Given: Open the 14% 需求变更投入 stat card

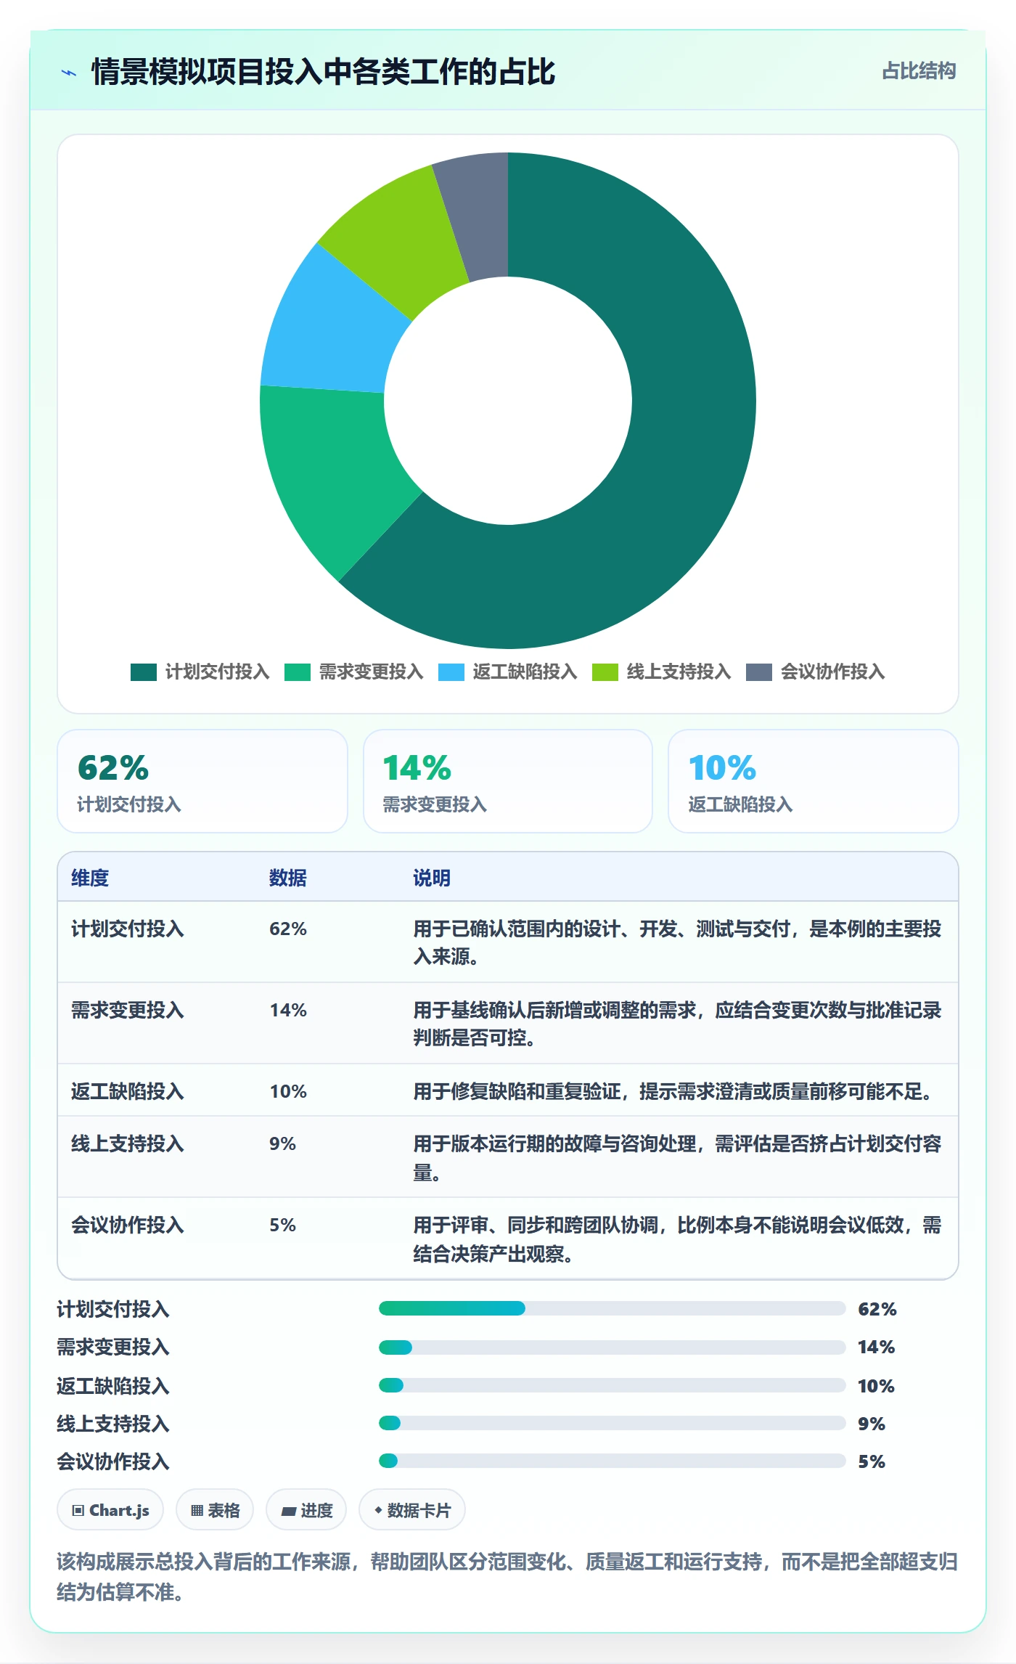Looking at the screenshot, I should pos(508,781).
